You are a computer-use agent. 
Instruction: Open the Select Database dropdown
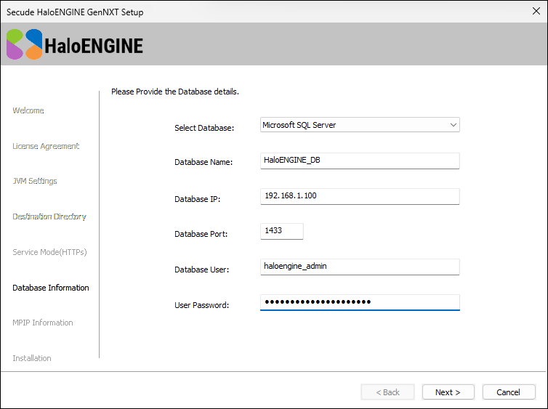[360, 125]
